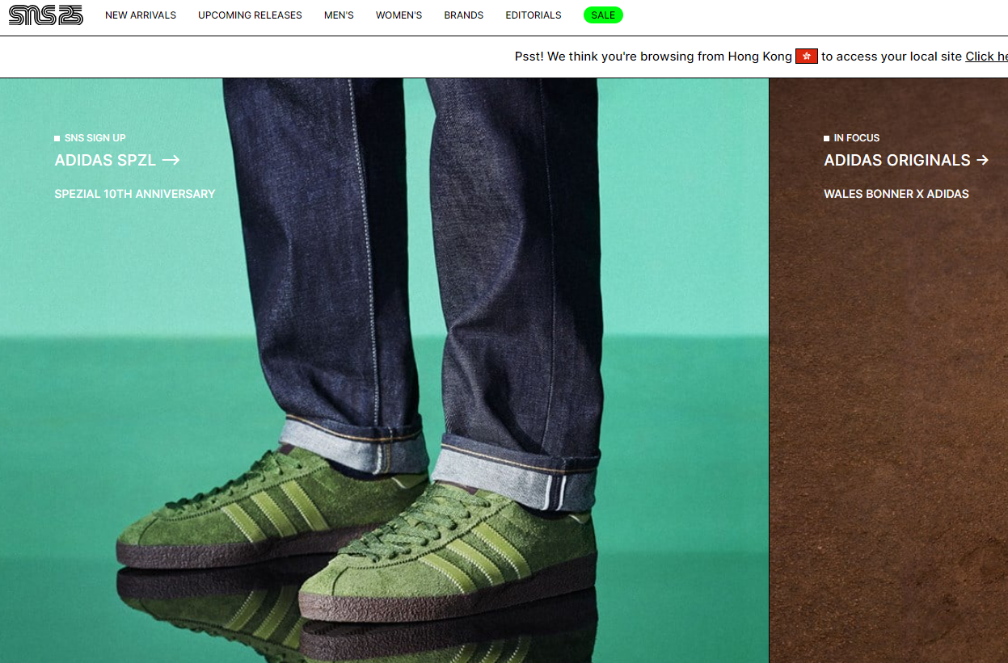Click the SNS 25 logo
This screenshot has height=663, width=1008.
point(46,15)
